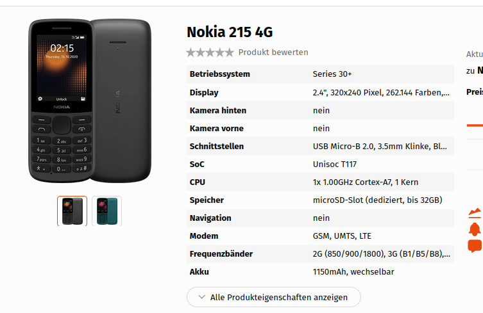The width and height of the screenshot is (483, 313).
Task: Open the price history chart icon
Action: tap(475, 213)
